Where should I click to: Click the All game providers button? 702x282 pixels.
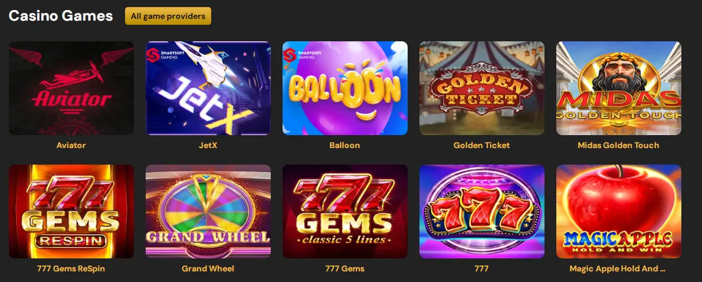(168, 16)
